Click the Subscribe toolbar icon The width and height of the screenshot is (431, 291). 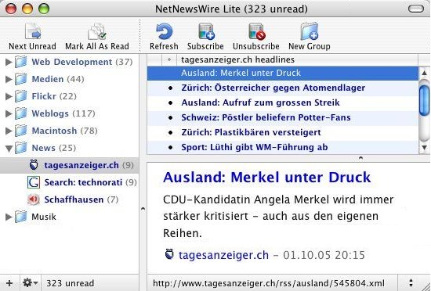(x=206, y=31)
